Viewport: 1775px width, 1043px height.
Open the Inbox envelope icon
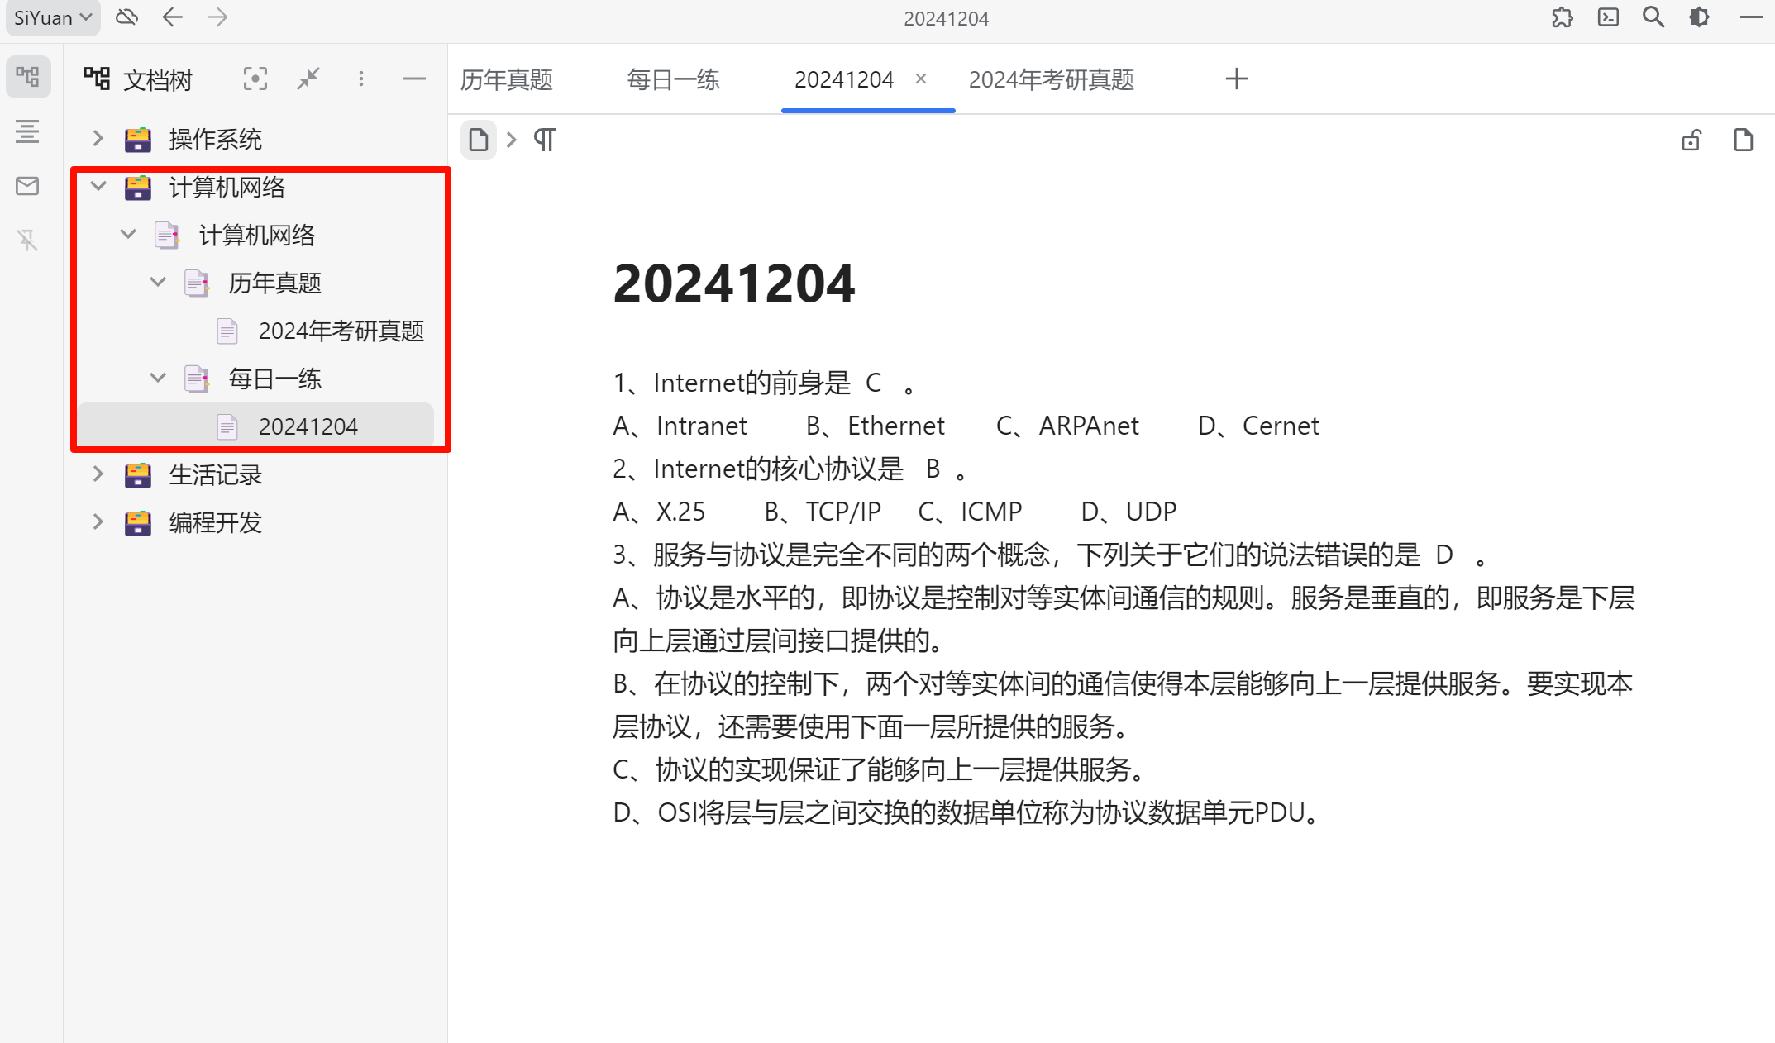(27, 186)
